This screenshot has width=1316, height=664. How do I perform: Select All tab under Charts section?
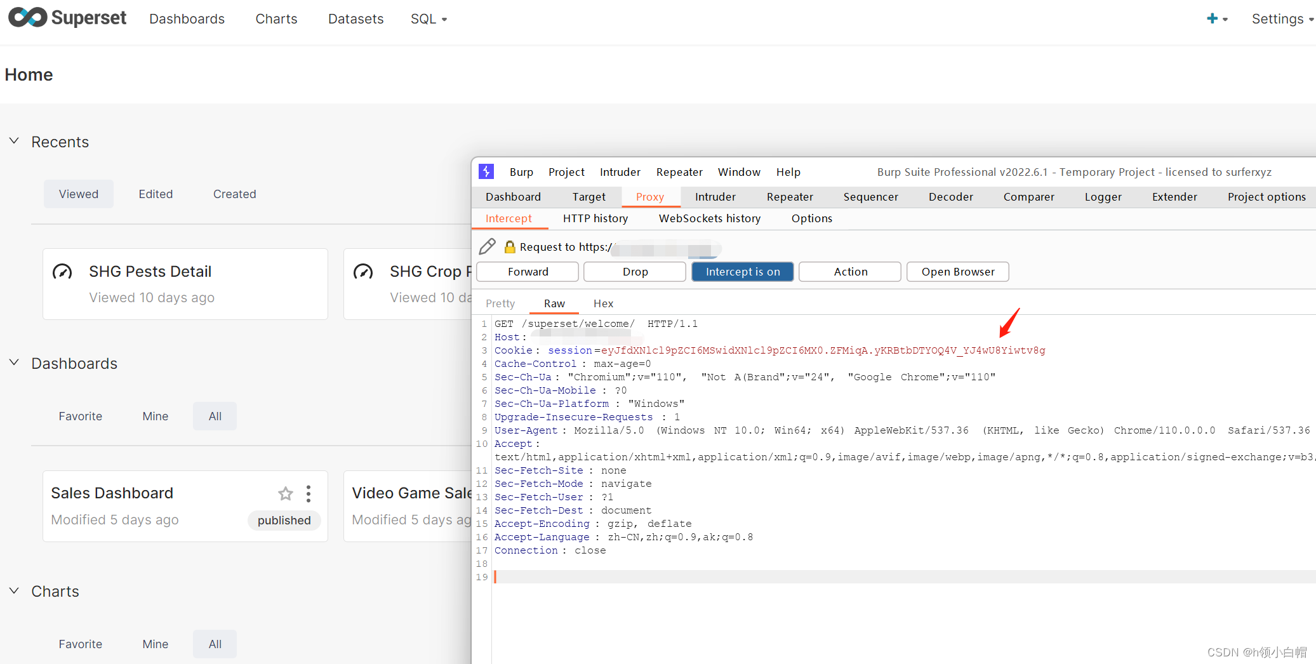coord(215,644)
